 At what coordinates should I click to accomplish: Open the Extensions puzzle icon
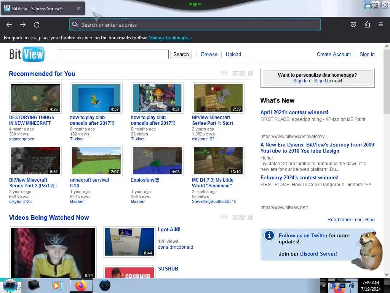(367, 24)
